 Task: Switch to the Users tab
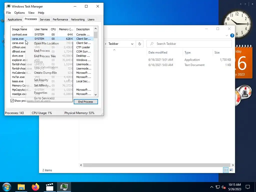click(x=91, y=19)
